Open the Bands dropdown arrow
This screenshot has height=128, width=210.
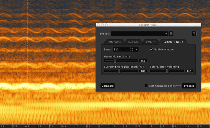point(136,50)
